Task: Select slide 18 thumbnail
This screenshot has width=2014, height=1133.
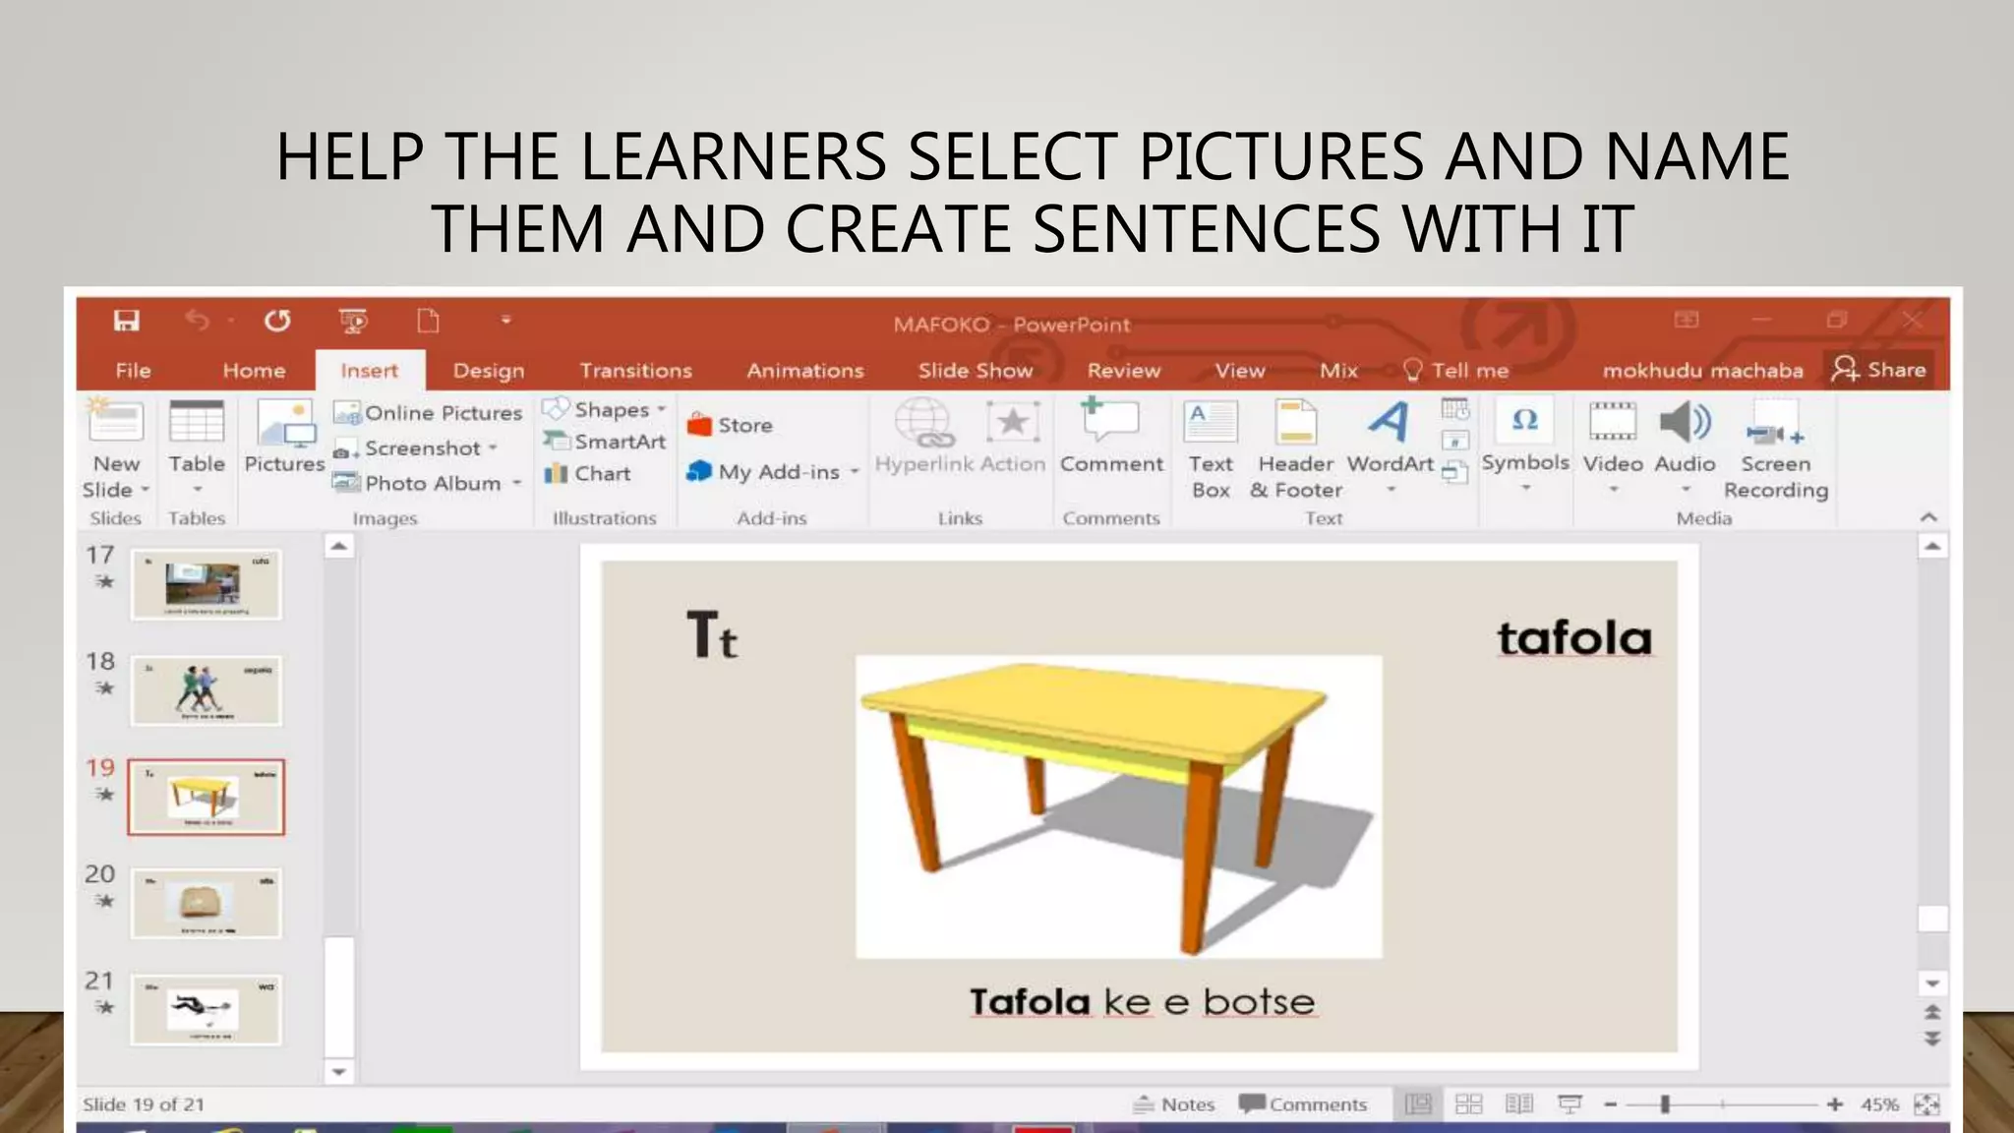Action: pos(206,690)
